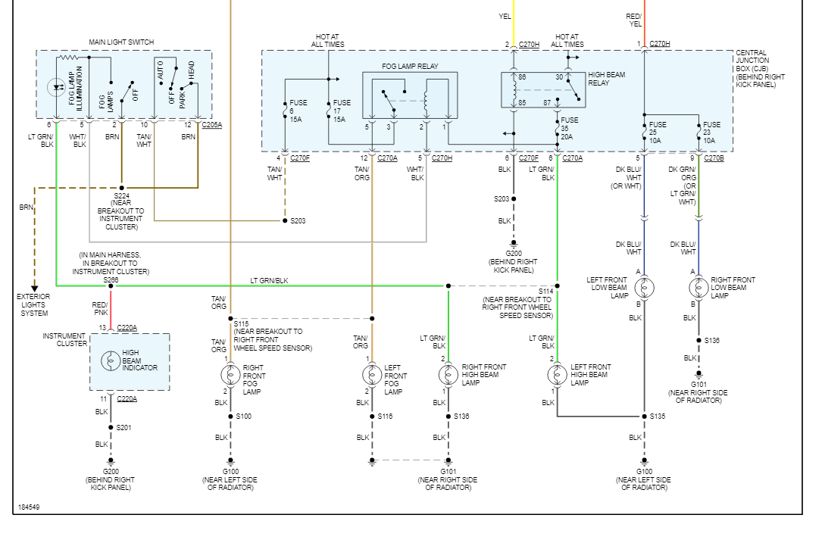This screenshot has width=825, height=543.
Task: Click horizontal LT GRN/BLK wire label
Action: (269, 280)
